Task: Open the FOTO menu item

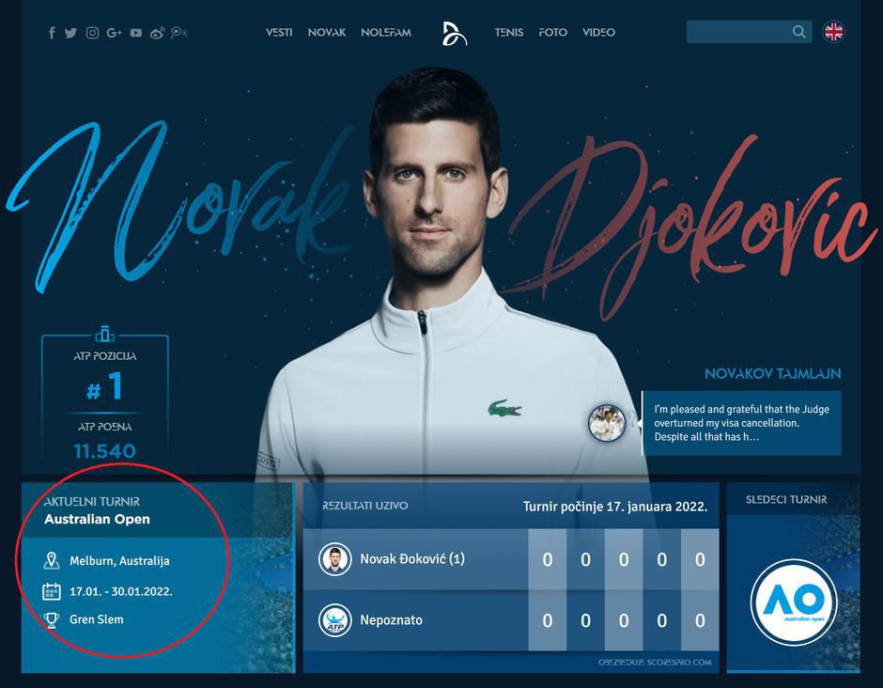Action: point(552,32)
